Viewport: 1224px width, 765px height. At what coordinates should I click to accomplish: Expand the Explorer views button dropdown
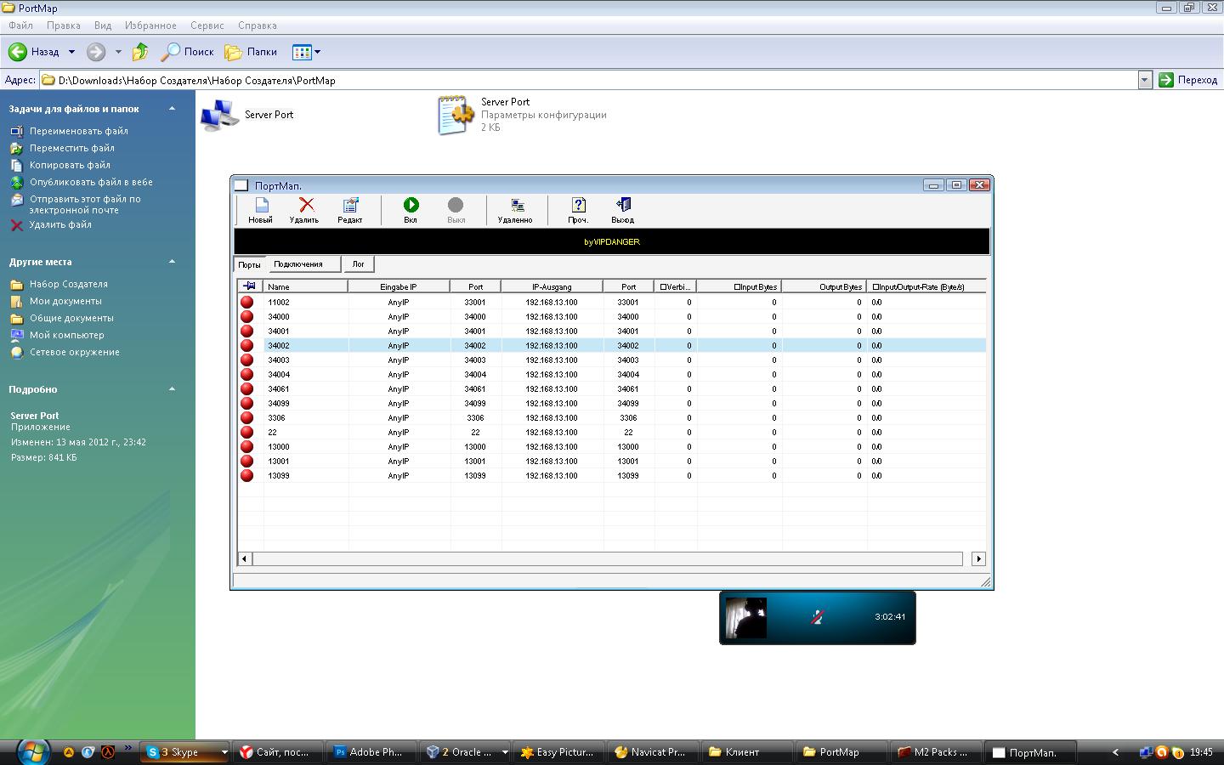click(x=318, y=52)
